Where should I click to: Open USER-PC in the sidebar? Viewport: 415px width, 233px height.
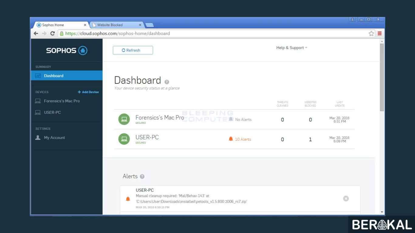point(52,112)
